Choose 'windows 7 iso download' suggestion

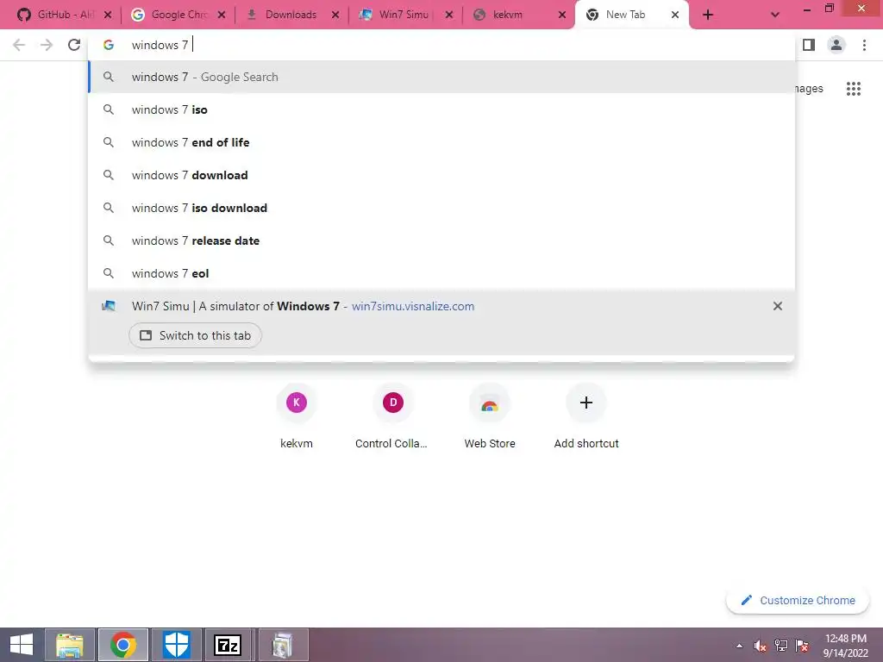(x=441, y=208)
